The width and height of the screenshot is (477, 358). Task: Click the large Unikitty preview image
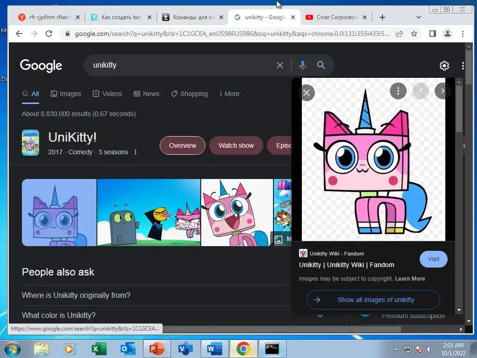coord(373,159)
